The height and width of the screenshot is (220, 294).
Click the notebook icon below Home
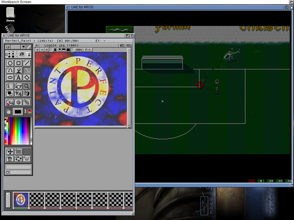(x=10, y=29)
